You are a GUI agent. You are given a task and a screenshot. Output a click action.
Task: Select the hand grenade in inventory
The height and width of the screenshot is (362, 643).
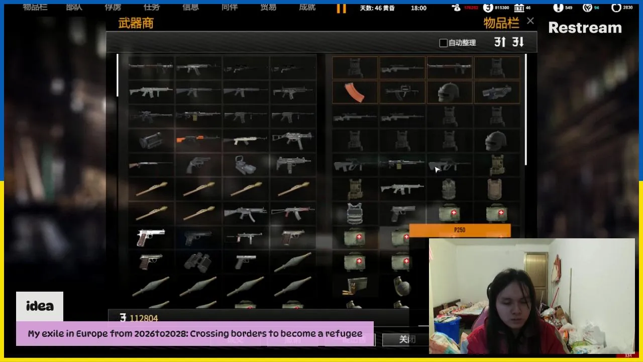[402, 287]
